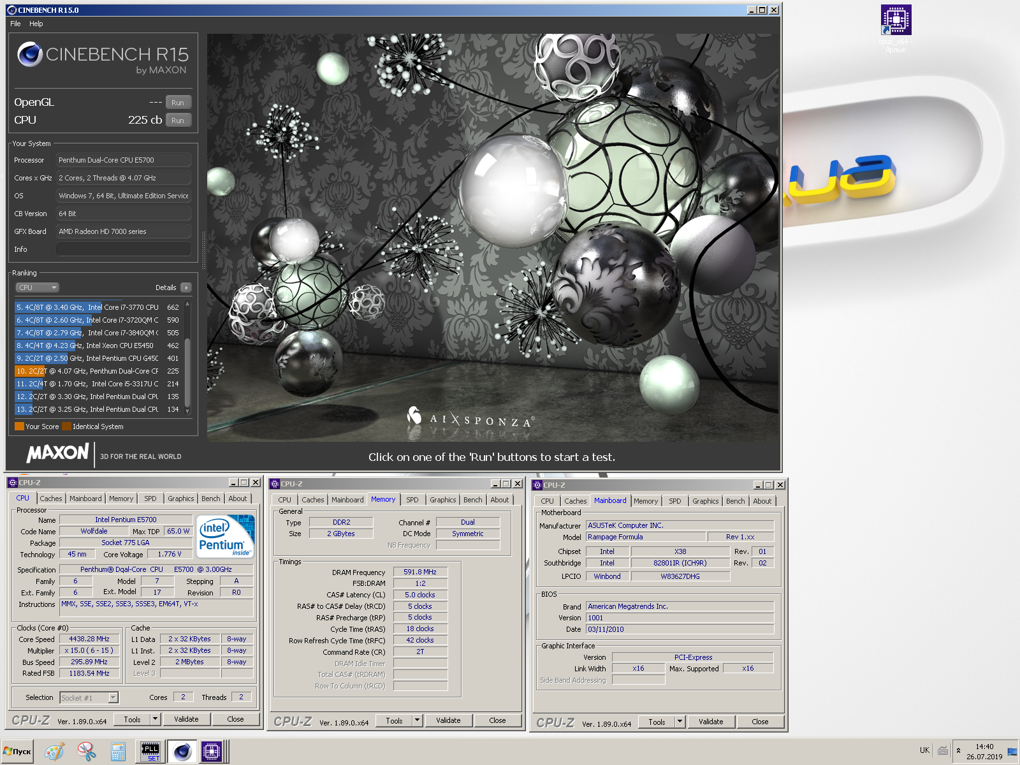Run the CPU benchmark
Viewport: 1020px width, 765px height.
178,120
